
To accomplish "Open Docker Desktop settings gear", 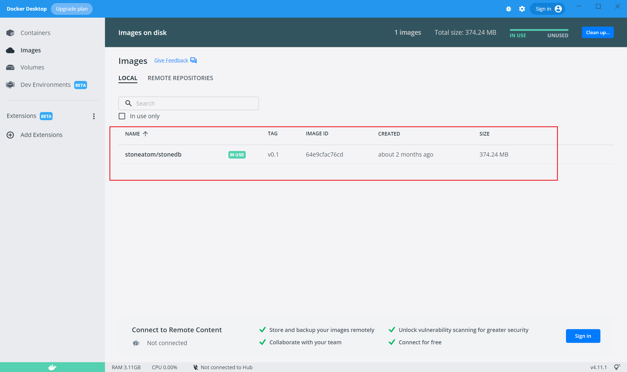I will (522, 9).
